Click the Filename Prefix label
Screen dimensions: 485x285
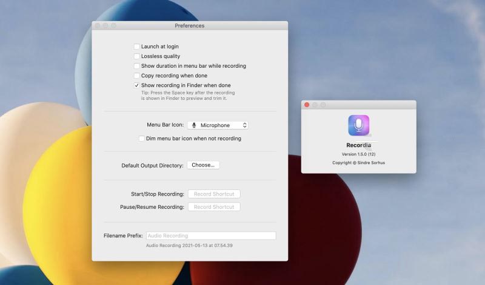[123, 235]
